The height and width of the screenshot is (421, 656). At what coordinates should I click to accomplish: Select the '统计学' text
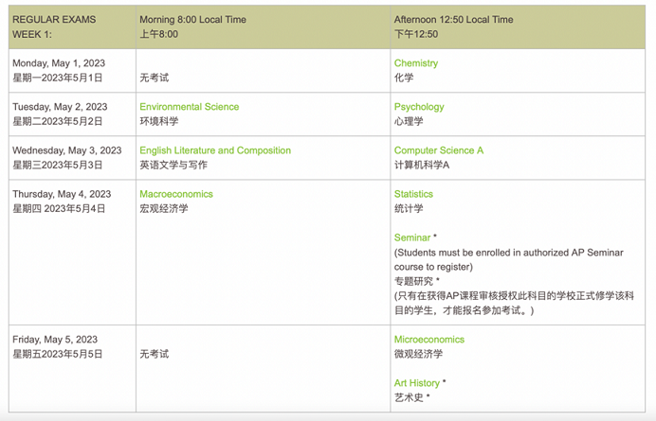409,208
